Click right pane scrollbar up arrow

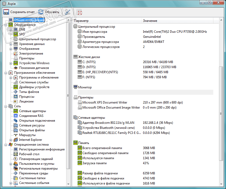pyautogui.click(x=221, y=20)
